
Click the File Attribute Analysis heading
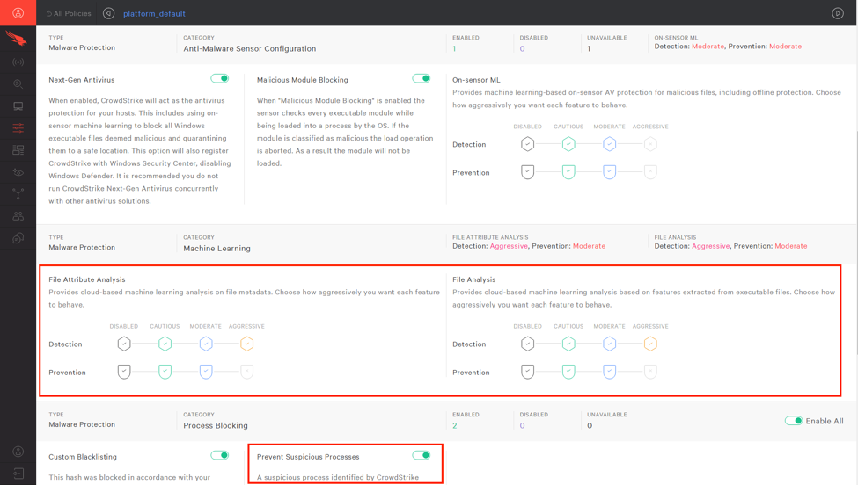pyautogui.click(x=87, y=279)
